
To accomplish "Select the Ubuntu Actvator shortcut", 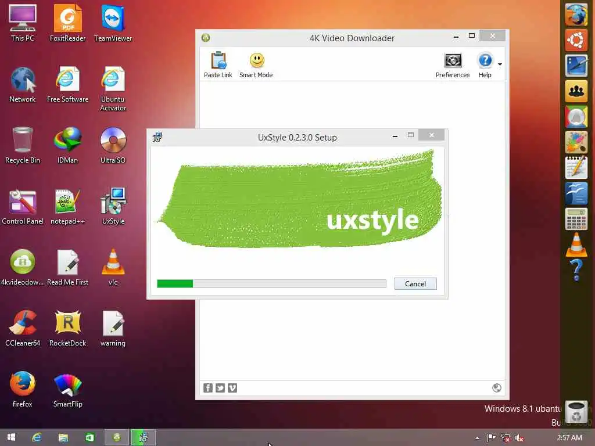I will click(113, 88).
